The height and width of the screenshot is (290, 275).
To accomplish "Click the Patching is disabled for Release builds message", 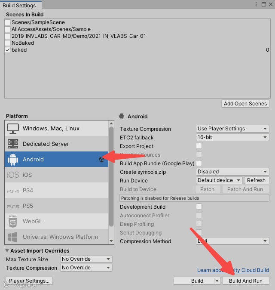I will click(194, 198).
